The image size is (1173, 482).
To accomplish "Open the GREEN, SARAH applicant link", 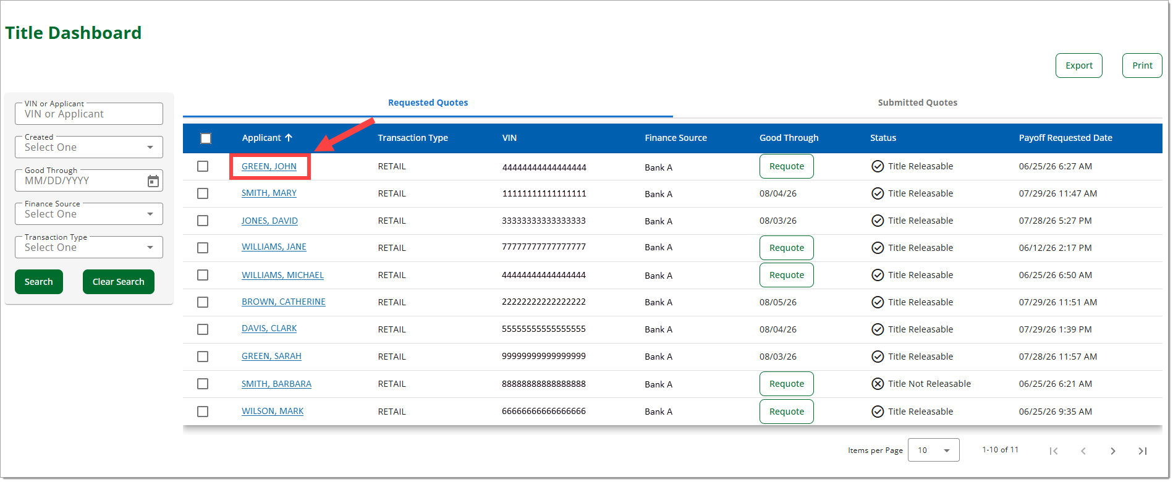I will pyautogui.click(x=271, y=356).
